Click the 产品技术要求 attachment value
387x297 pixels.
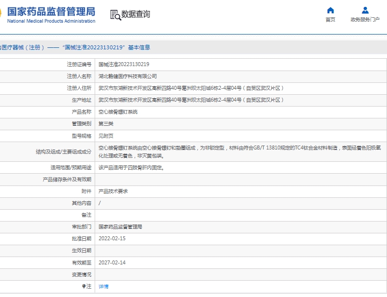113,191
